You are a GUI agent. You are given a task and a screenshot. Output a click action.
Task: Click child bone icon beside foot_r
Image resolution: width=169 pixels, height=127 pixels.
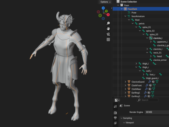click(161, 74)
